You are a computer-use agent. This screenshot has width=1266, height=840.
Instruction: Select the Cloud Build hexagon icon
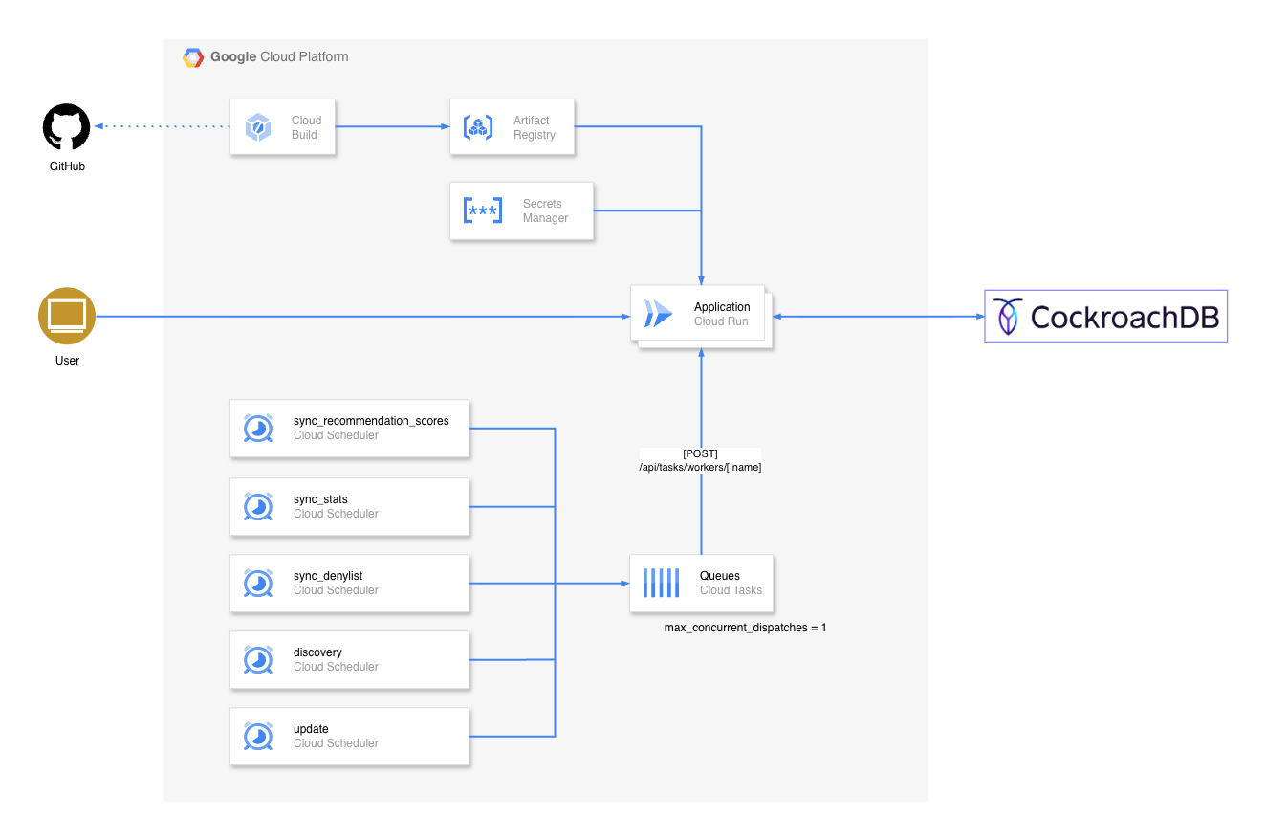(x=258, y=127)
